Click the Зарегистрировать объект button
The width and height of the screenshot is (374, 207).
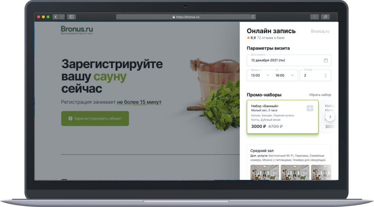(95, 118)
